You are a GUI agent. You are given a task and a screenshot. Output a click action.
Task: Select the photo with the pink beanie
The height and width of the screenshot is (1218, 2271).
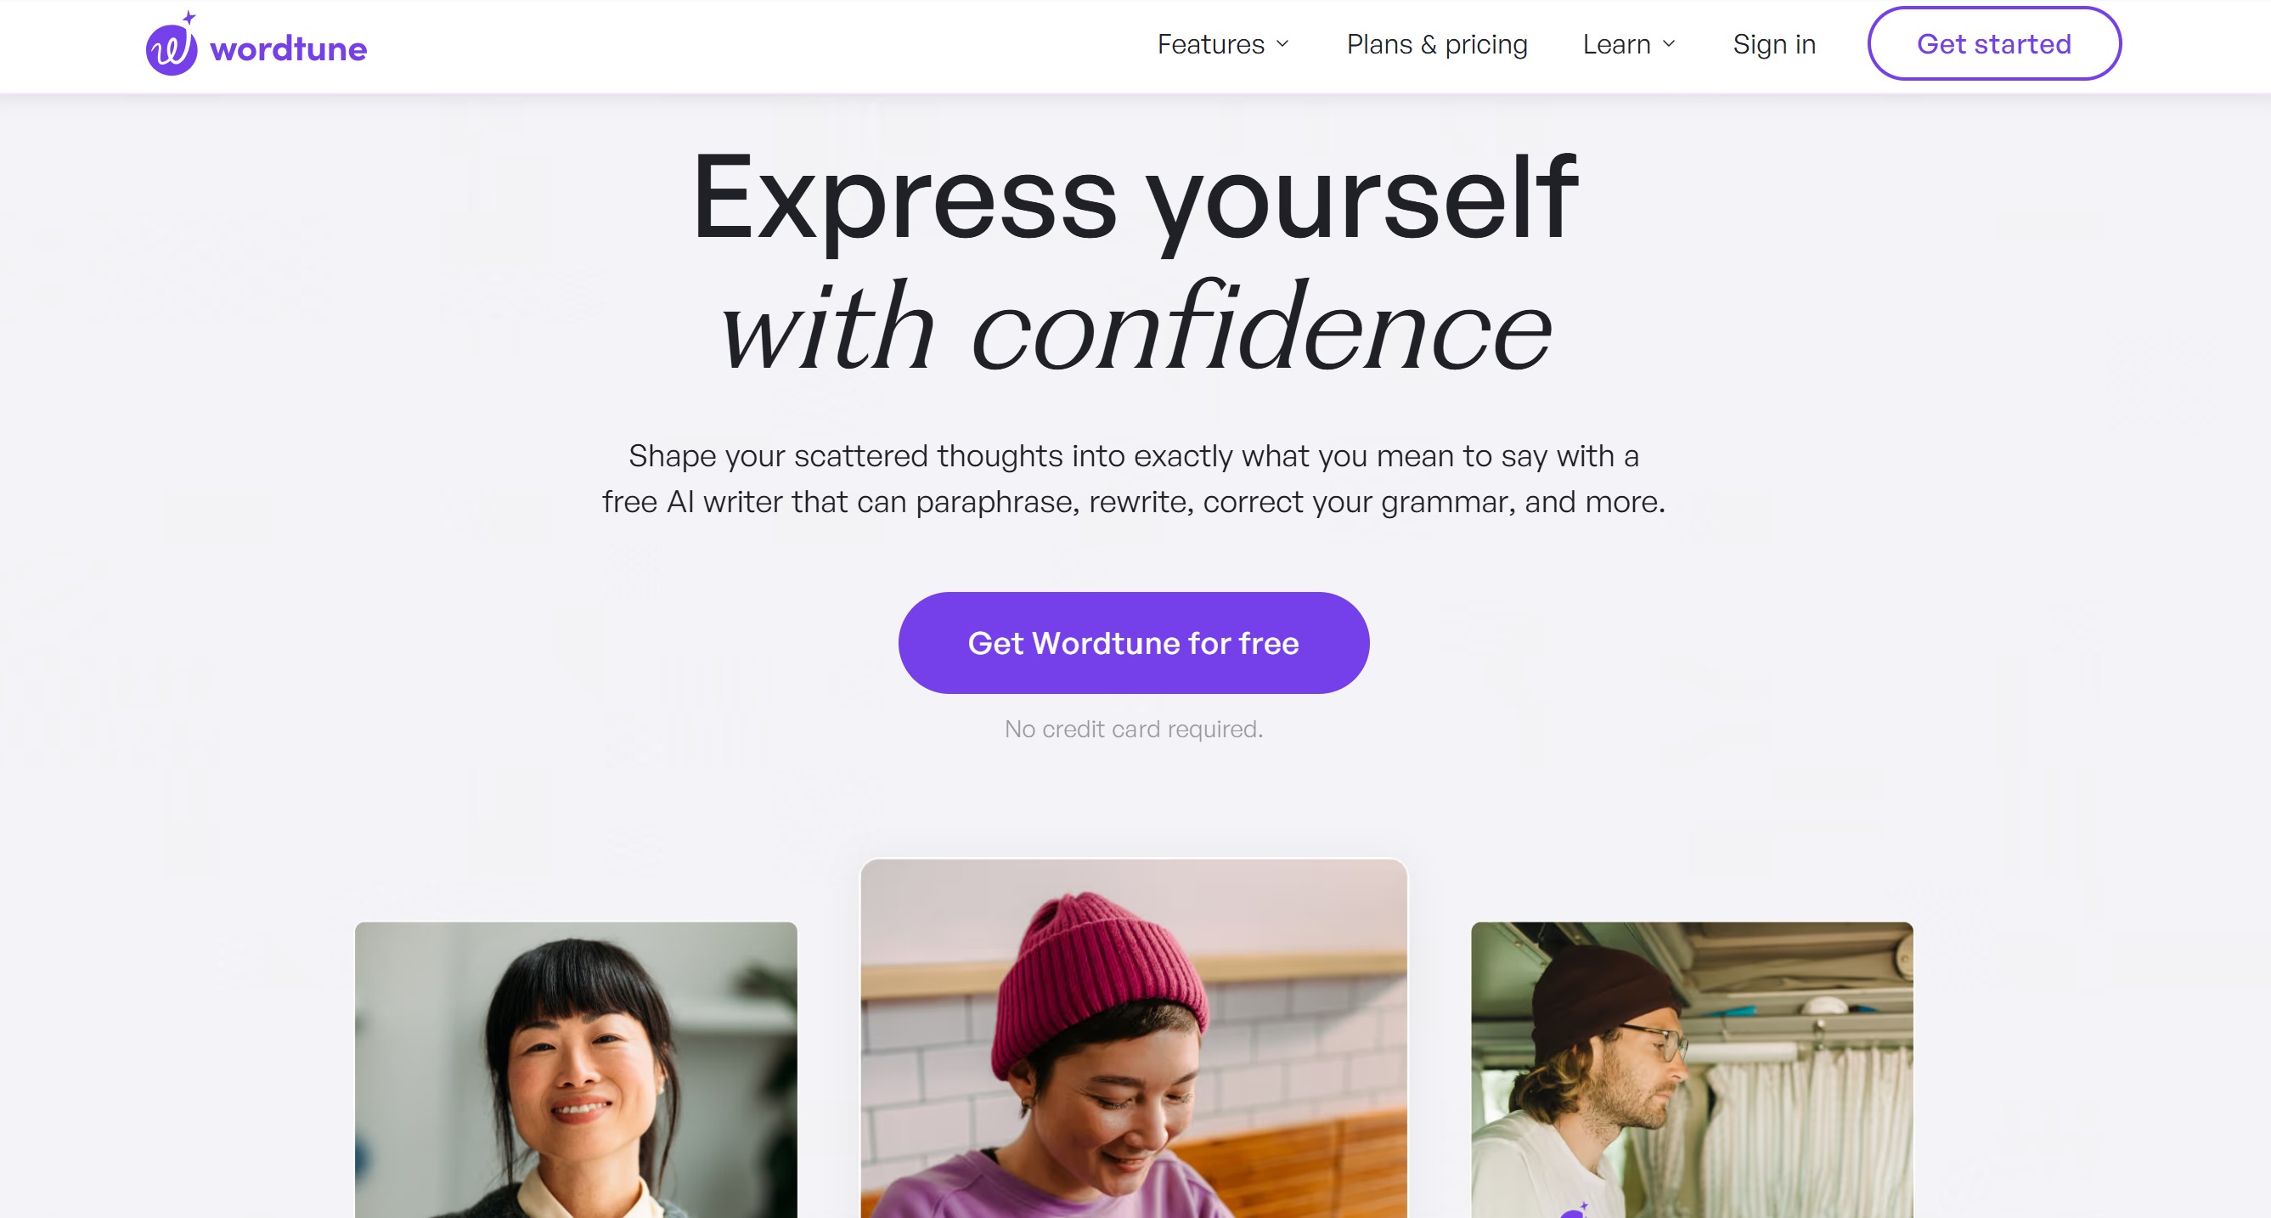[1134, 1038]
